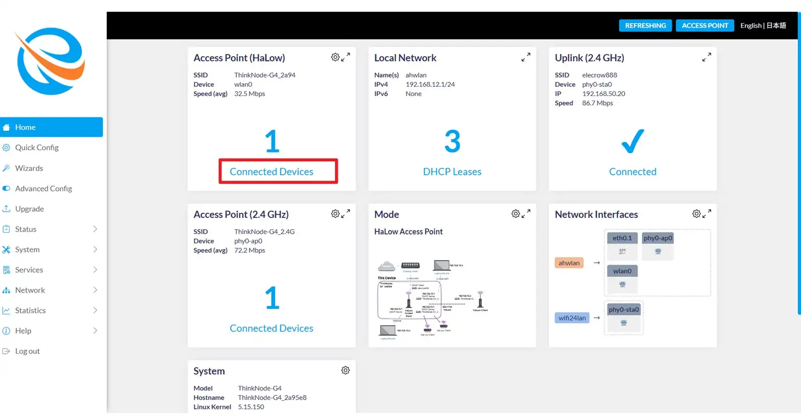The image size is (801, 416).
Task: Open settings gear of Mode card
Action: pos(516,214)
